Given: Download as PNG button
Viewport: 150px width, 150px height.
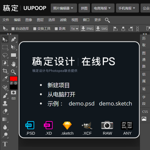Looking at the screenshot, I should point(87,28).
